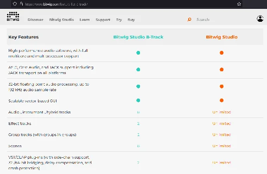Click the High performance audio software text
Viewport: 267px width, 174px height.
[48, 53]
